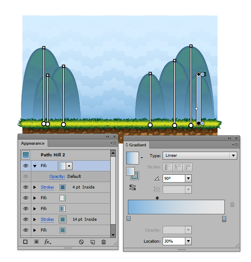Toggle eye for the bottom Fill row
This screenshot has height=262, width=251.
26,230
